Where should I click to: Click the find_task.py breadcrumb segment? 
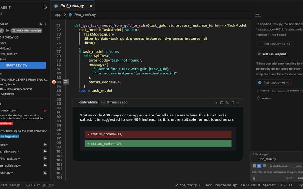coord(85,15)
